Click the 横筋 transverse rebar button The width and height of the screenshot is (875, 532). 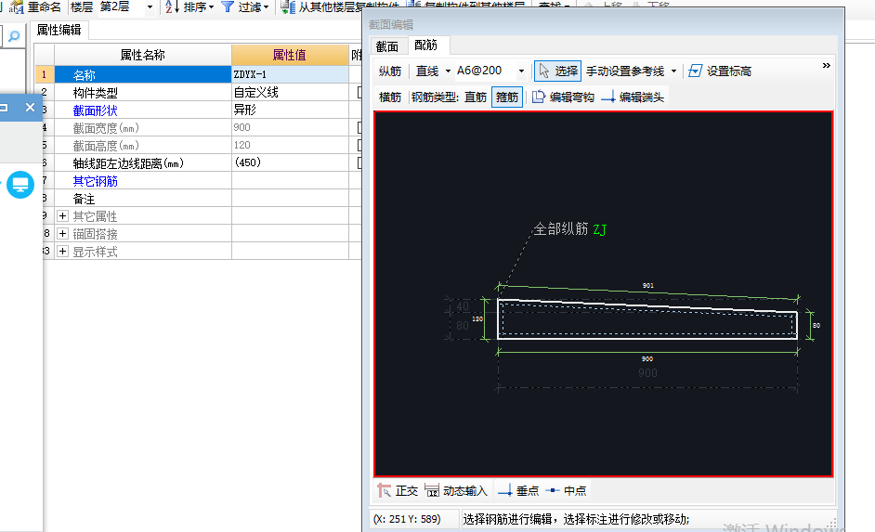point(390,97)
